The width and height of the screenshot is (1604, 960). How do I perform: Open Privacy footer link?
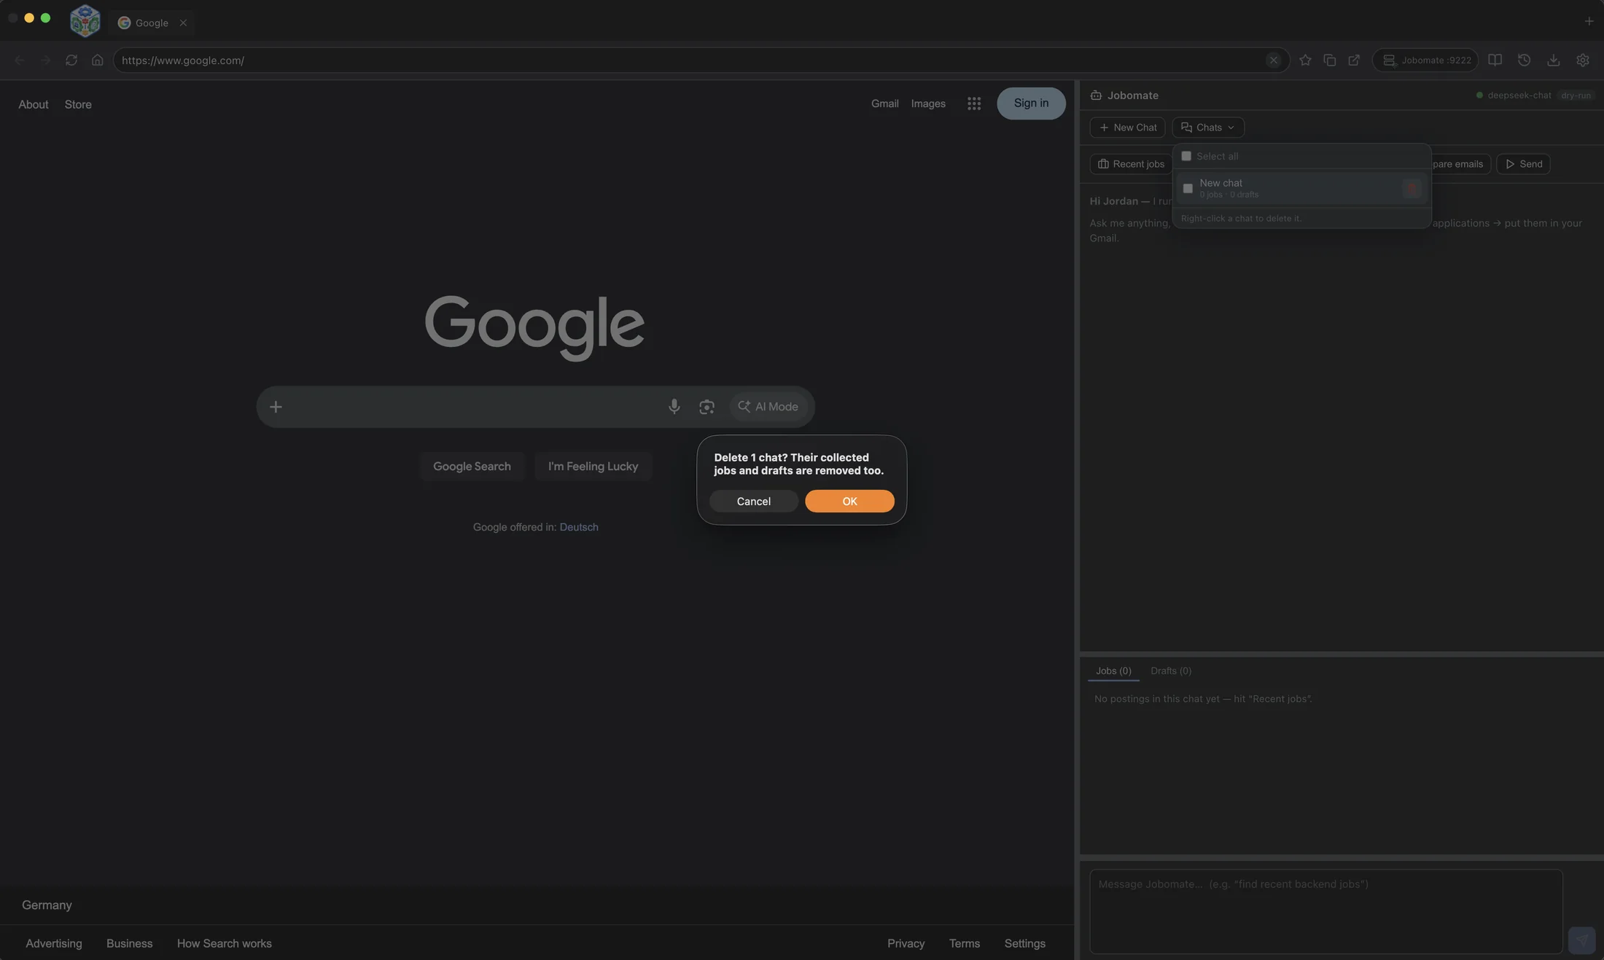pos(906,943)
